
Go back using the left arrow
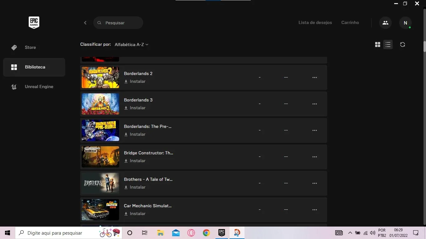[85, 23]
